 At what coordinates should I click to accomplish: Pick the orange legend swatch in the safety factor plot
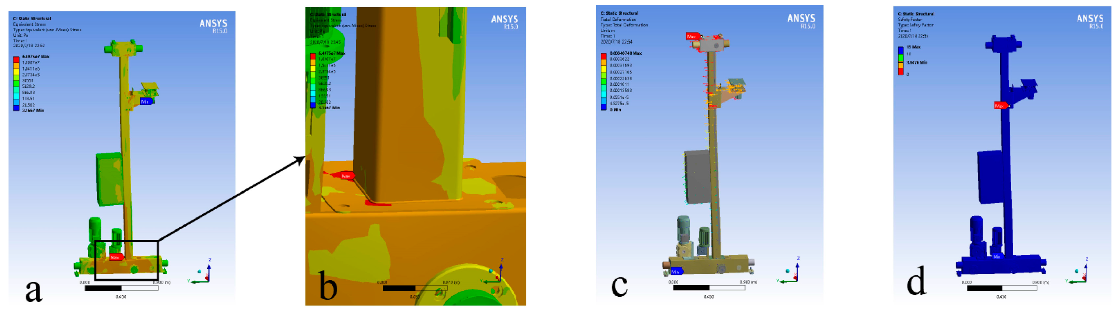coord(901,65)
